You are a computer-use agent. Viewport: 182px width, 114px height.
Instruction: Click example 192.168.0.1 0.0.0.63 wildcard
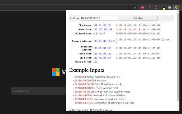pyautogui.click(x=85, y=88)
